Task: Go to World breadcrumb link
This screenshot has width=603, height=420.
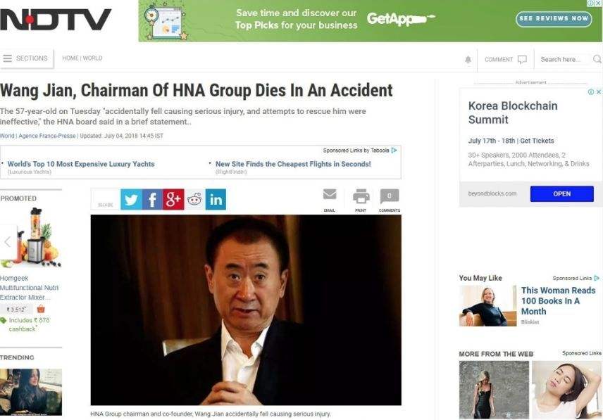Action: click(x=93, y=58)
